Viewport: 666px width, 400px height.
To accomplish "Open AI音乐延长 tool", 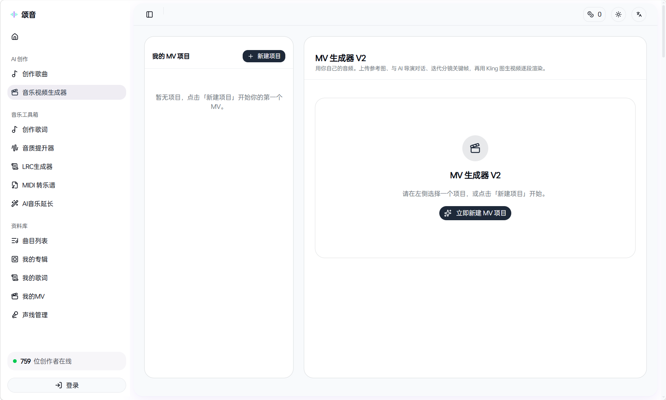I will (67, 204).
